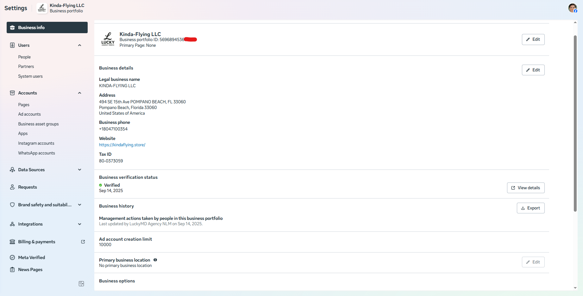Click the Data Sources icon
The width and height of the screenshot is (583, 296).
click(12, 170)
